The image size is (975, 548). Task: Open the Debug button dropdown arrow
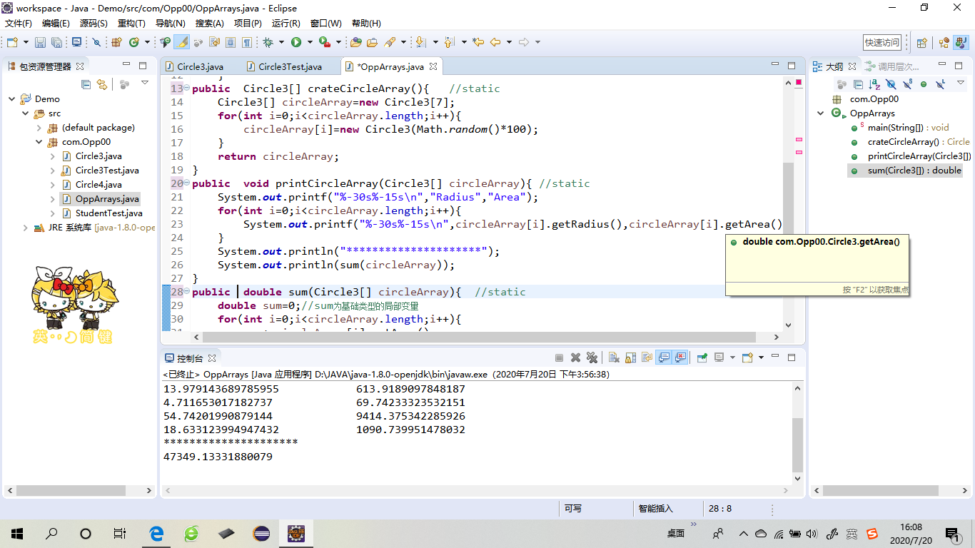tap(281, 42)
